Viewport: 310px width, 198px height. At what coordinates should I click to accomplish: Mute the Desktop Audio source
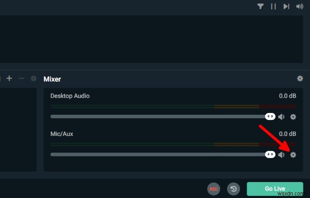coord(281,116)
